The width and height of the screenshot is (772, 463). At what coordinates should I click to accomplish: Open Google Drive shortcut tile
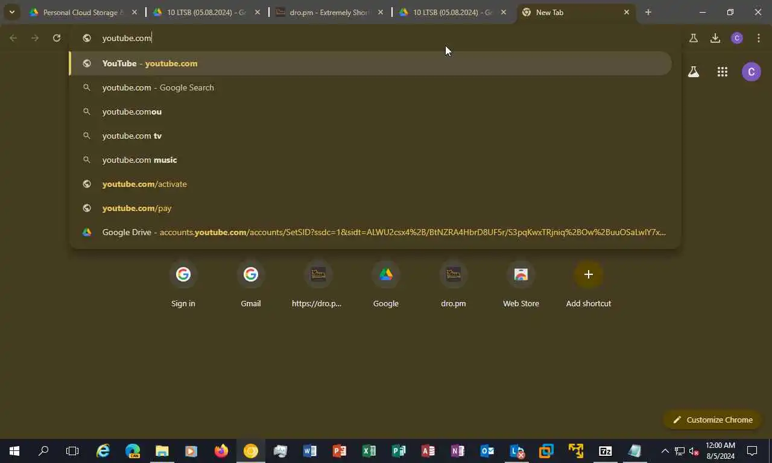(x=386, y=285)
